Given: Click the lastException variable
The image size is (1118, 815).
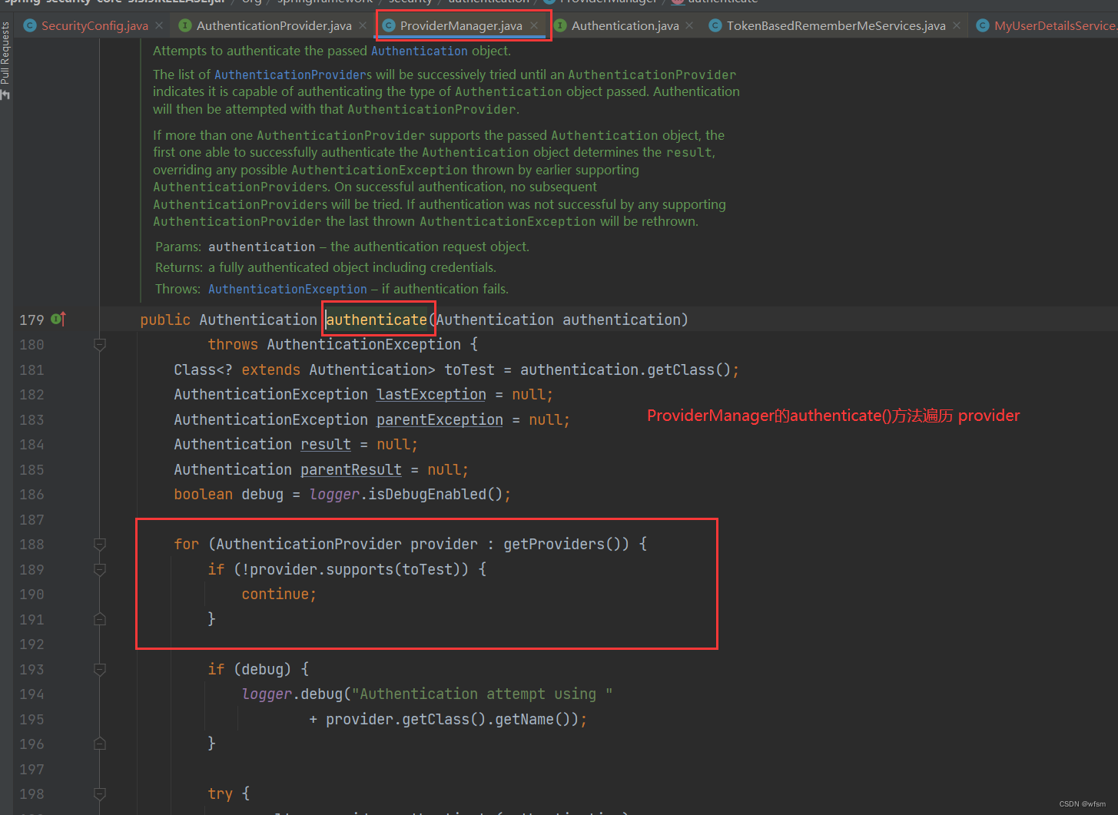Looking at the screenshot, I should point(431,394).
